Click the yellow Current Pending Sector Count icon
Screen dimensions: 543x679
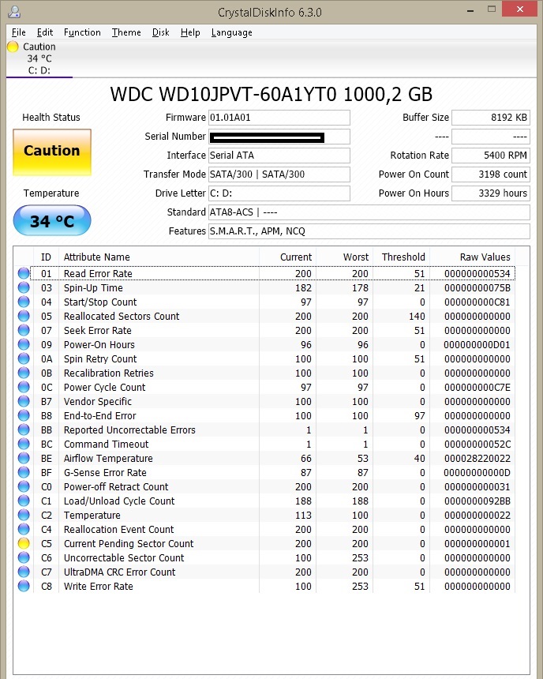pos(24,544)
